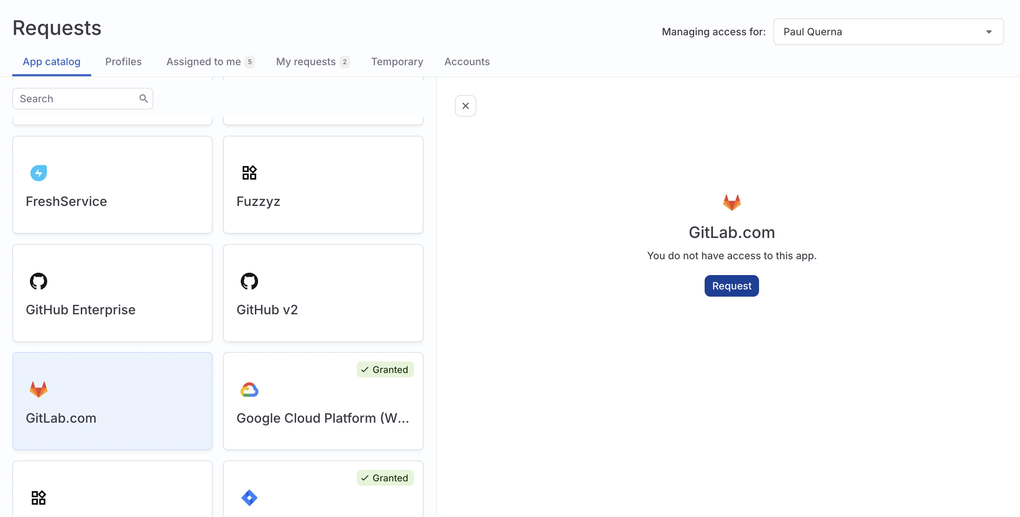Viewport: 1020px width, 517px height.
Task: Click the GitLab logo in detail panel
Action: click(x=731, y=203)
